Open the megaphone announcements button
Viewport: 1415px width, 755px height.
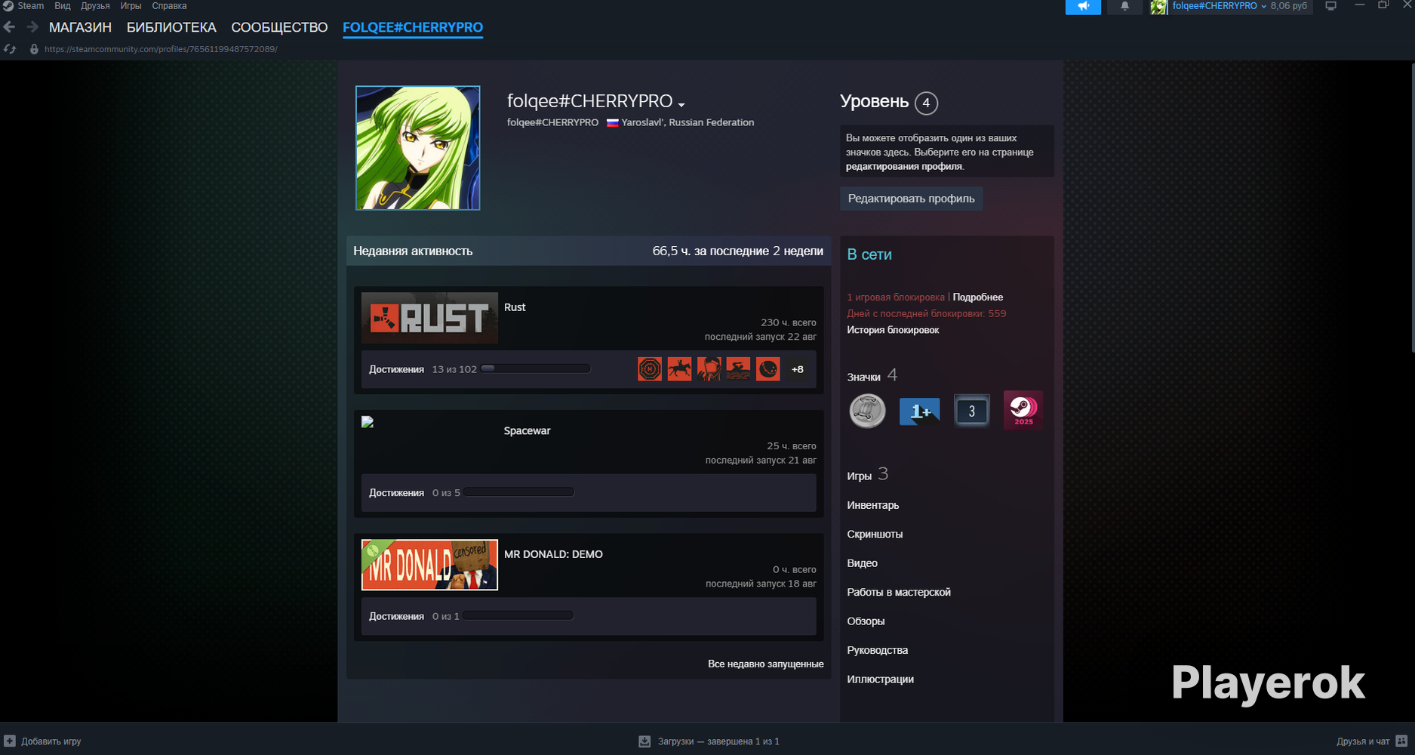(x=1083, y=7)
